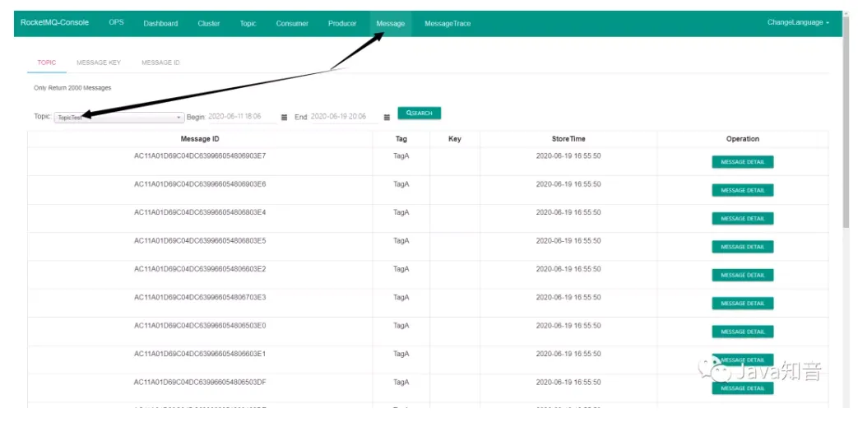Expand the Topic selector showing TopicTest

coord(119,118)
